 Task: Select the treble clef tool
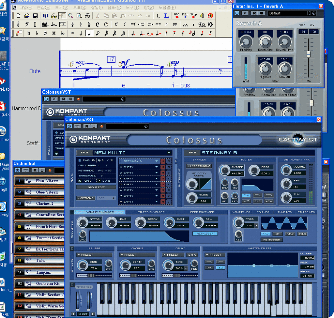18,24
